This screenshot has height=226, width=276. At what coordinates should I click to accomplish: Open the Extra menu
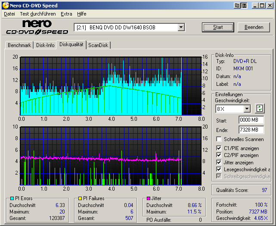pyautogui.click(x=66, y=14)
